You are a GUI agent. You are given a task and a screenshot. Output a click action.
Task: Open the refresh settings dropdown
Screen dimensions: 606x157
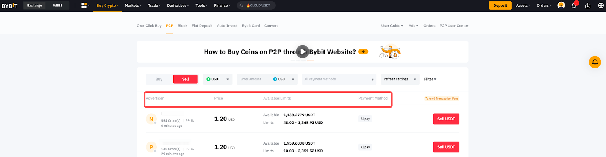click(x=400, y=79)
